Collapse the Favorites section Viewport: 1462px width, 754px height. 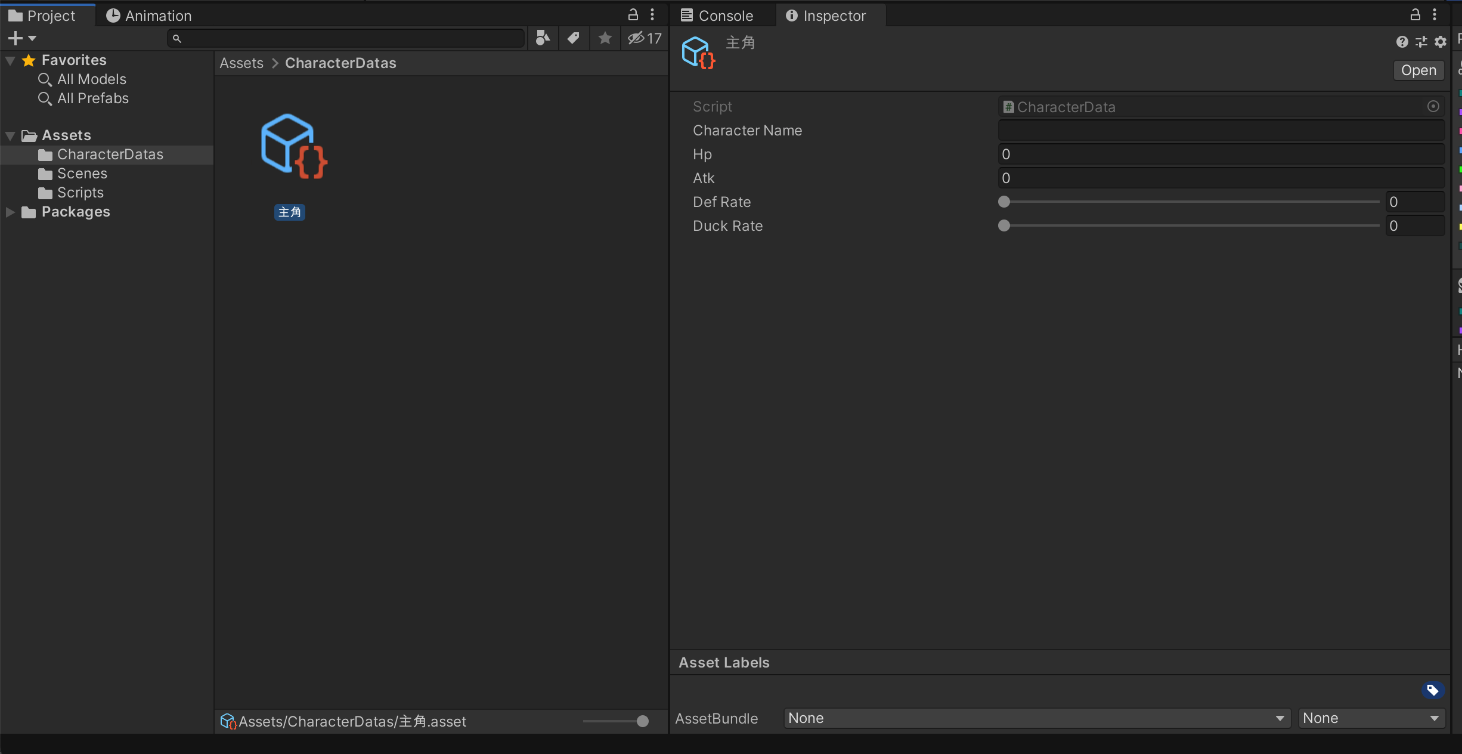[10, 60]
